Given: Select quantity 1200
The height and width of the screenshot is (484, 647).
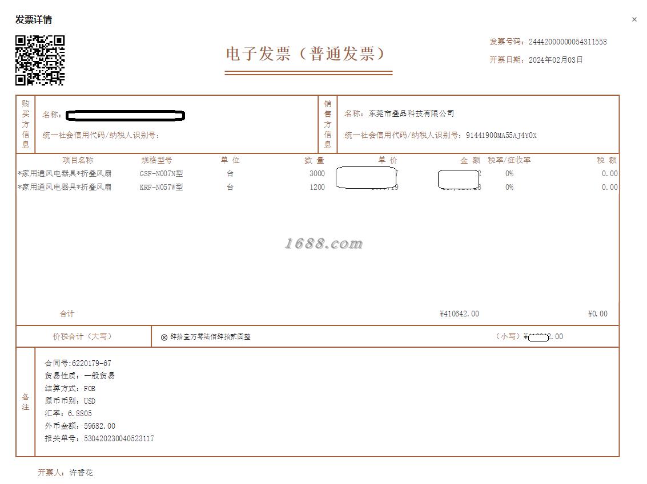Looking at the screenshot, I should 317,187.
